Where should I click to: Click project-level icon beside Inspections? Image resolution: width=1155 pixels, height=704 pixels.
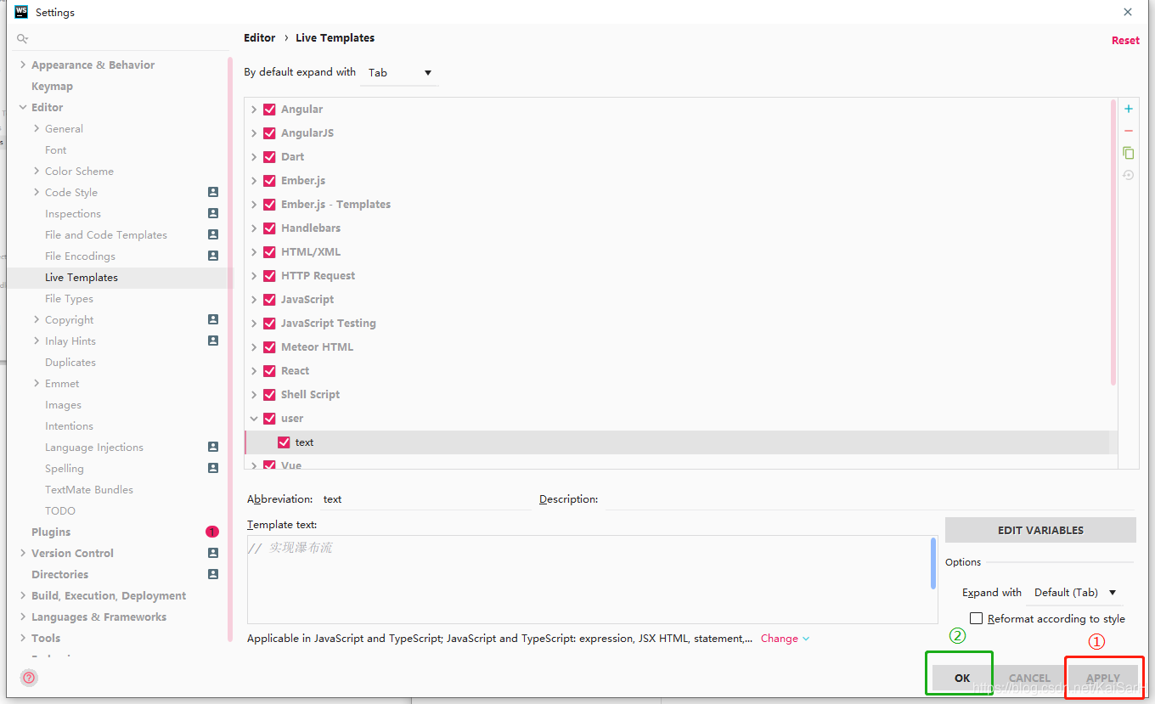click(213, 213)
